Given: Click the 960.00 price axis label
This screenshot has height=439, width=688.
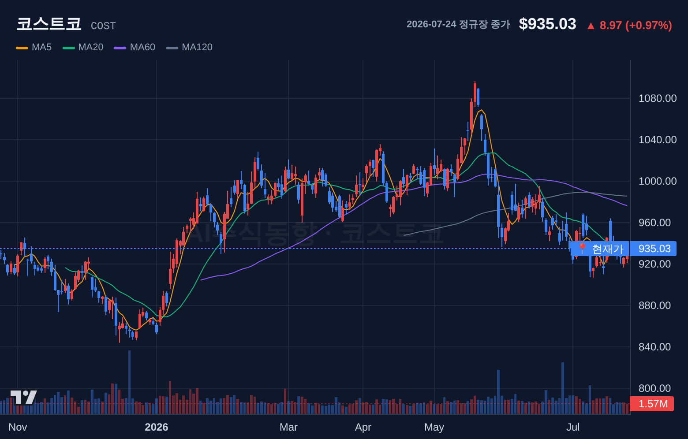Looking at the screenshot, I should pos(654,223).
